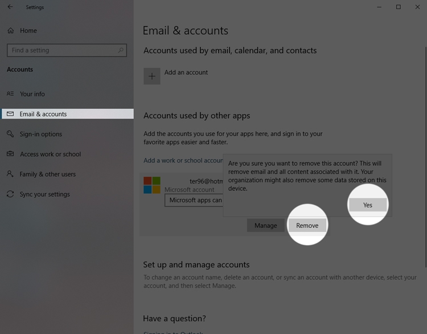Screen dimensions: 427x334
Task: Click the Family & other users icon
Action: (x=10, y=174)
